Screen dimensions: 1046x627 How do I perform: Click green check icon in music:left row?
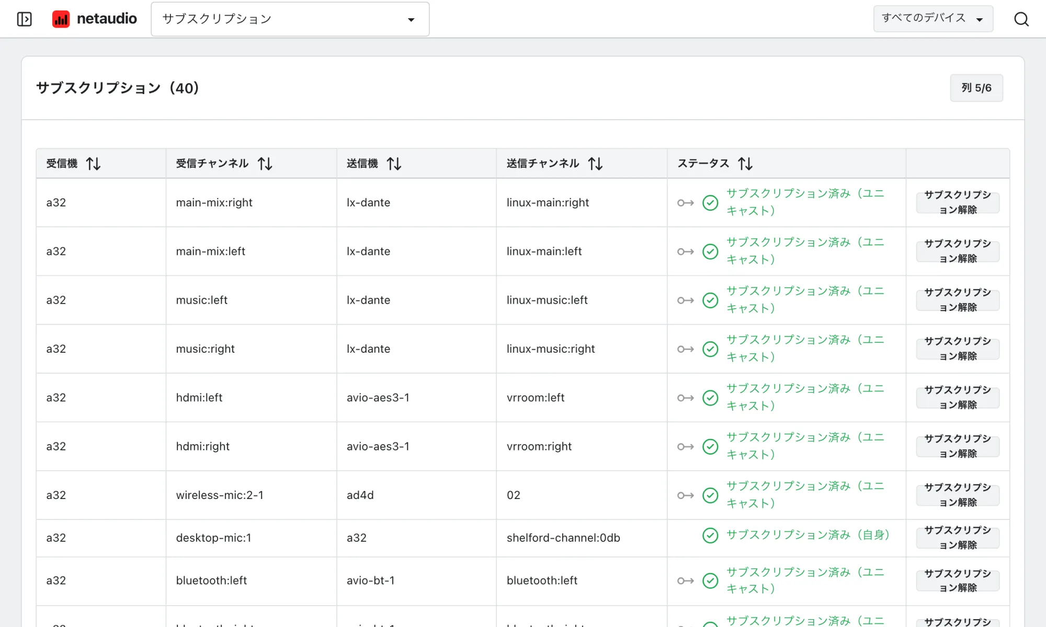(710, 300)
